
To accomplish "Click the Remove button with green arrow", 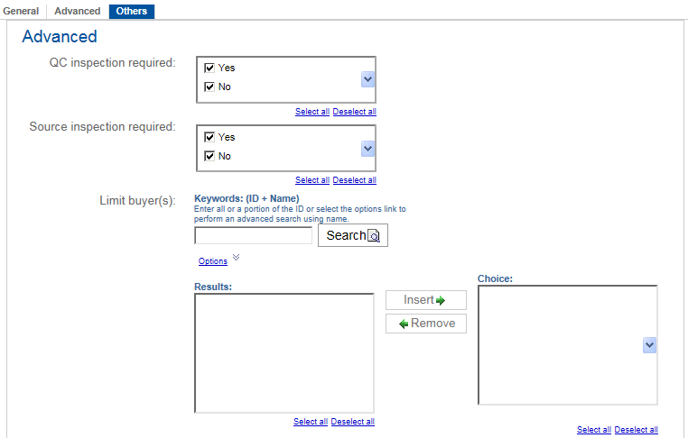I will [x=425, y=324].
